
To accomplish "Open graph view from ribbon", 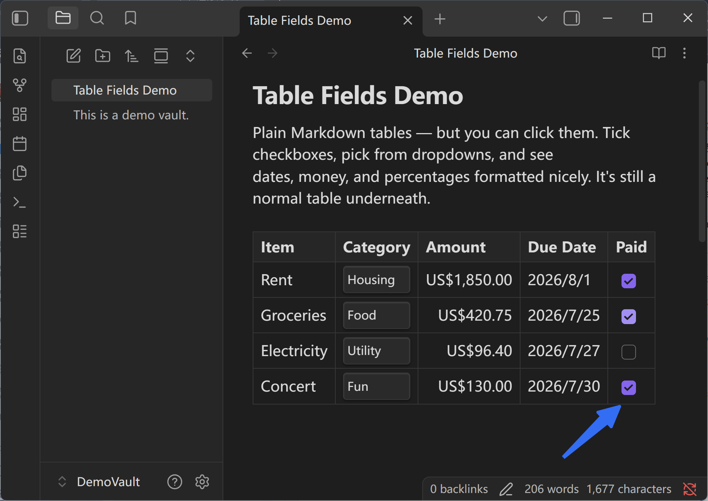I will coord(19,85).
